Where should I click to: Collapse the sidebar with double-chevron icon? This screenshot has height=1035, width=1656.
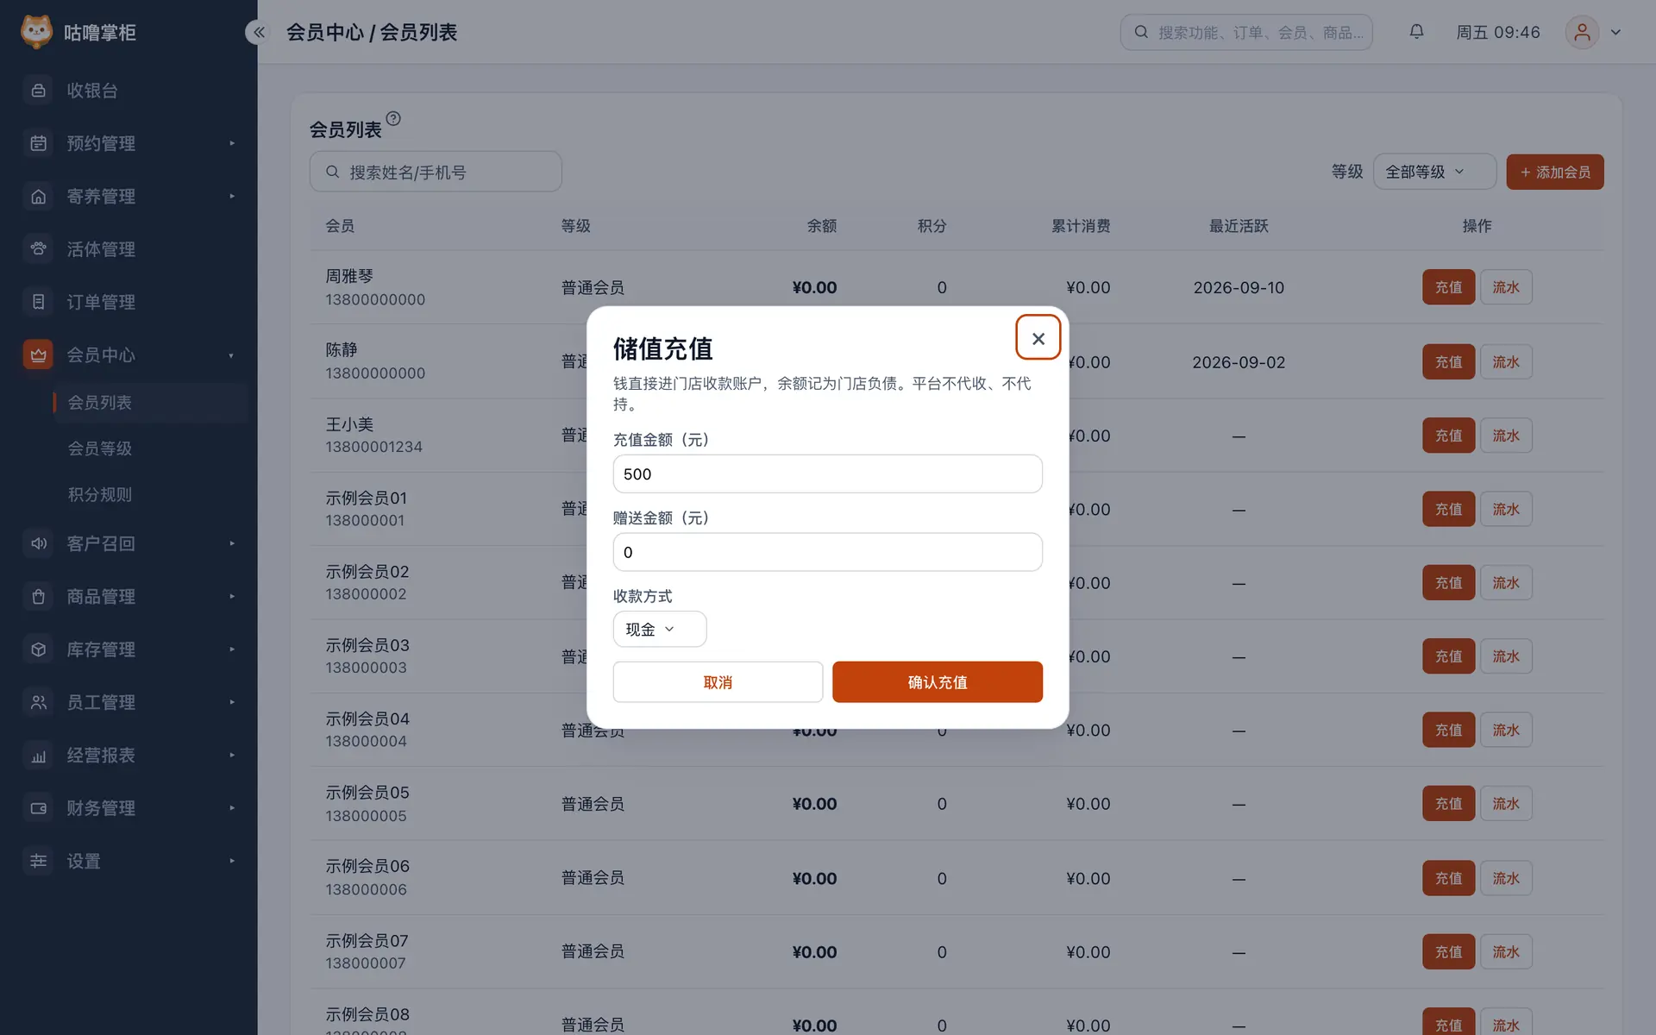[x=258, y=32]
